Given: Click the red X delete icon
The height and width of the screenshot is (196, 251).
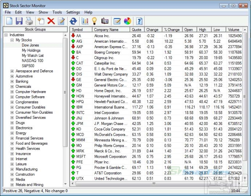Looking at the screenshot, I should coord(51,21).
